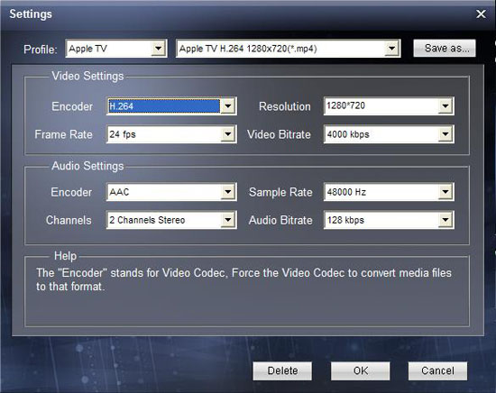Select the highlighted H.264 encoder field
Screen dimensions: 496x393
click(163, 106)
